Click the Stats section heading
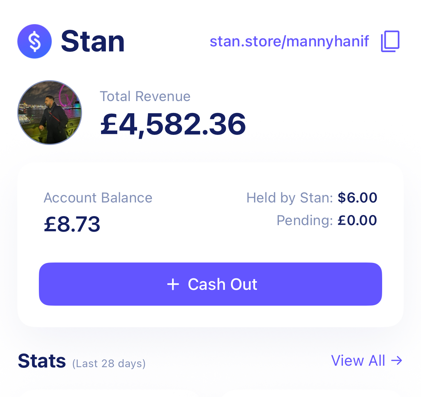Screen dimensions: 421x397 tap(42, 361)
